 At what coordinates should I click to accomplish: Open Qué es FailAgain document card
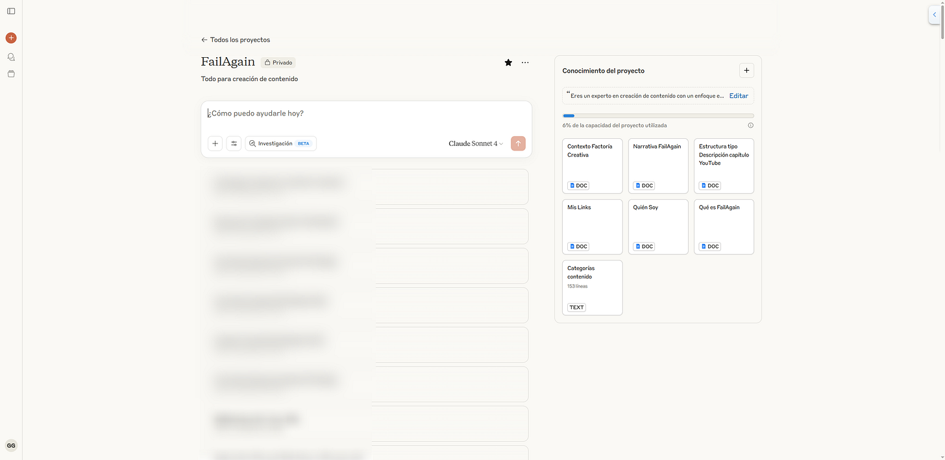point(724,227)
